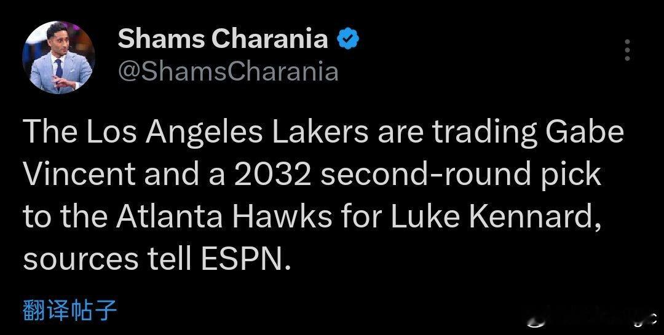Open the three-dot more options menu
This screenshot has height=335, width=664.
[x=627, y=50]
